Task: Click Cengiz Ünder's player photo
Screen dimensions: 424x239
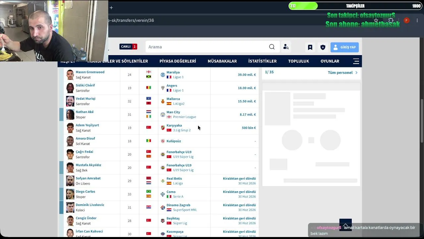Action: (70, 221)
